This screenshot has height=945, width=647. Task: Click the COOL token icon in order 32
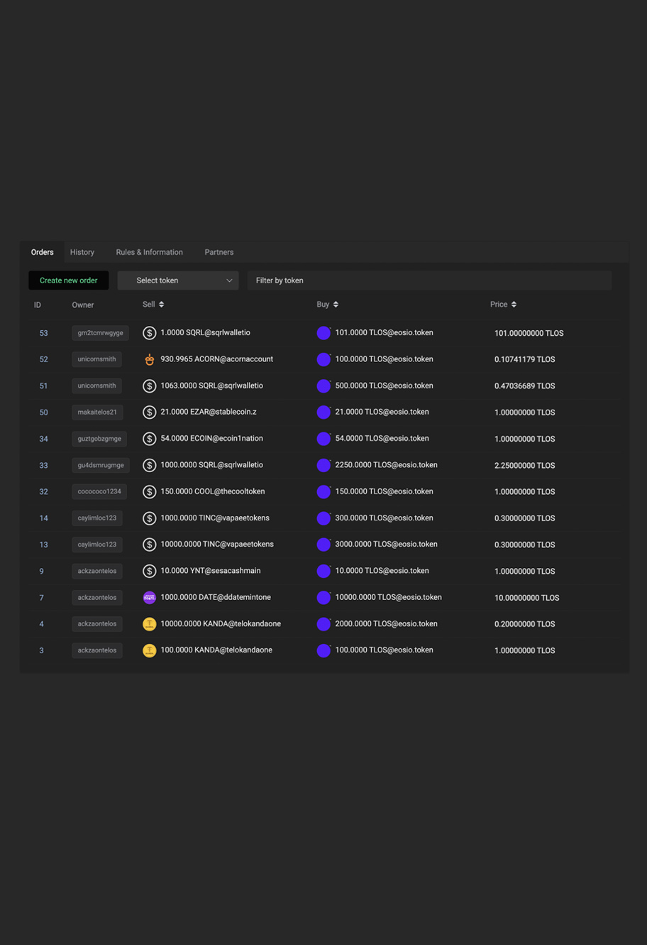pos(150,491)
